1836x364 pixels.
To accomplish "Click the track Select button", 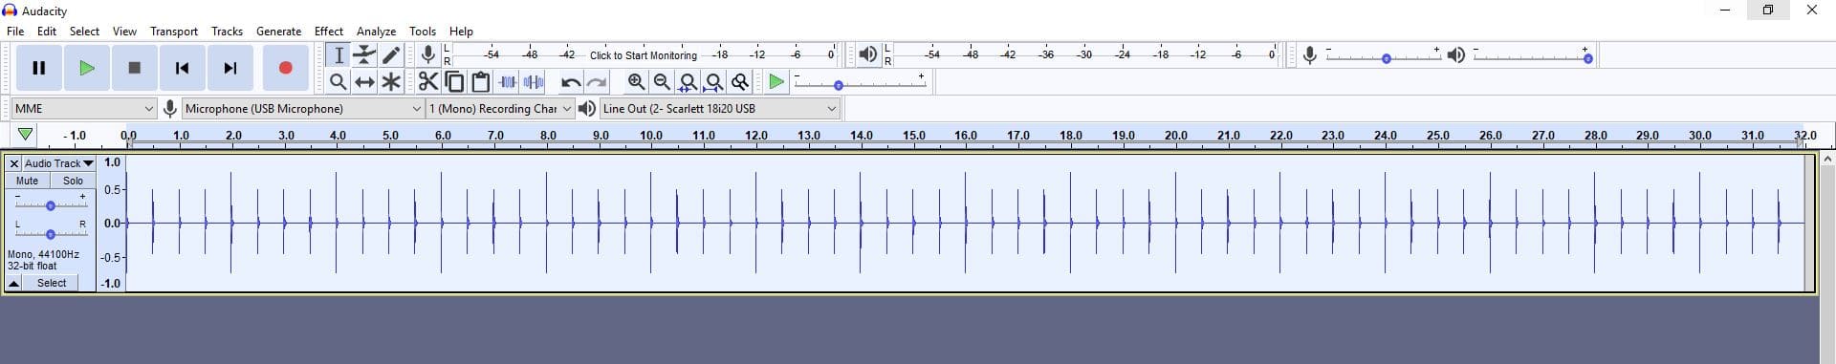I will (52, 283).
